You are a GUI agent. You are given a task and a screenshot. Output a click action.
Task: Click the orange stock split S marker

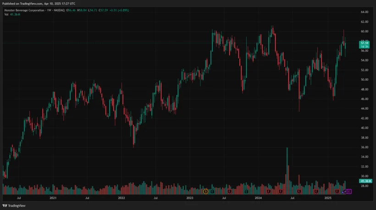205,192
